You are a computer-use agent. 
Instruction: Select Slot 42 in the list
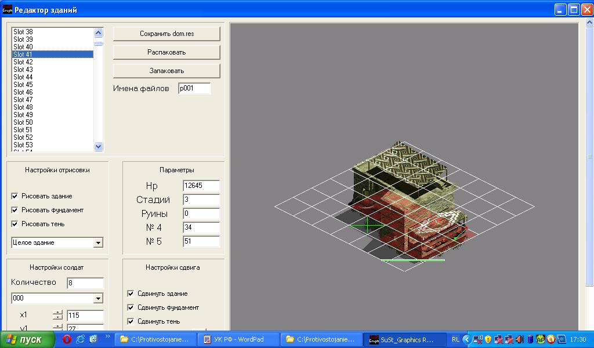tap(53, 62)
